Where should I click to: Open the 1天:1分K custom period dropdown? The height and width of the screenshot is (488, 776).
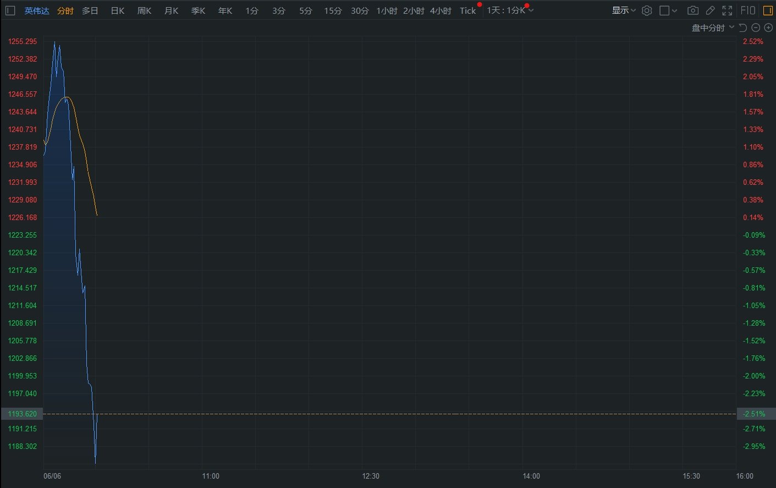tap(510, 10)
